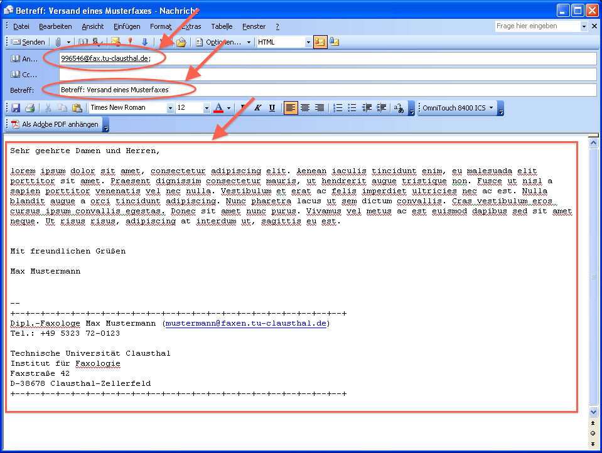Viewport: 602px width, 453px height.
Task: Open the Einfügen menu
Action: point(127,26)
